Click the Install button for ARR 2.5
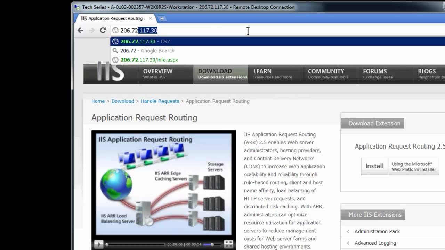Screen dimensions: 445x250 374,166
